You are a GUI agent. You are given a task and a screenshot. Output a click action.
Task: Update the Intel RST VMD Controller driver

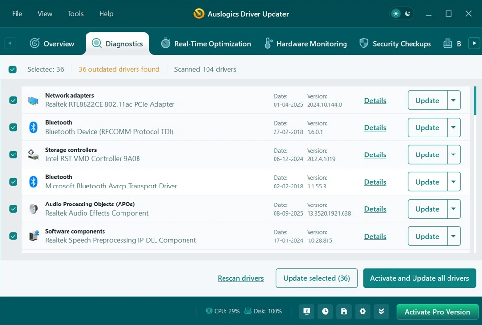(x=427, y=154)
